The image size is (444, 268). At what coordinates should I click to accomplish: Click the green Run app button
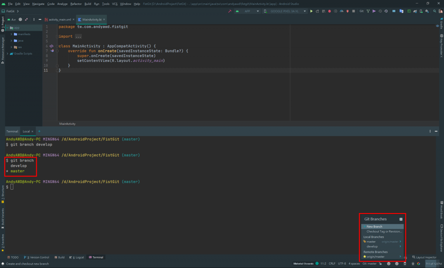pos(311,11)
